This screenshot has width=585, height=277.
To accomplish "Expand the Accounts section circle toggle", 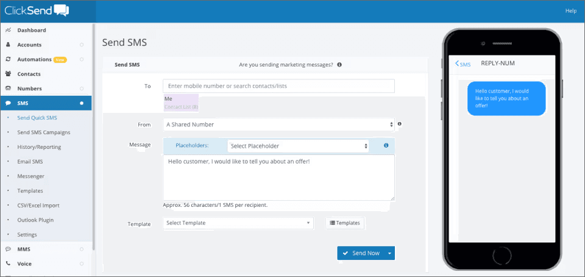I will pos(82,45).
